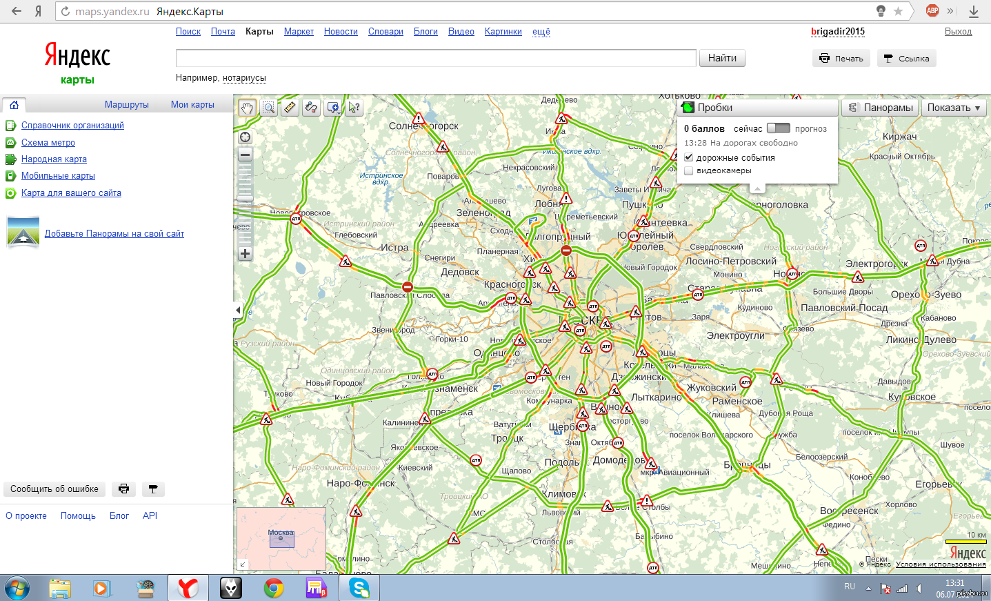
Task: Select the add placemark tool
Action: [333, 108]
